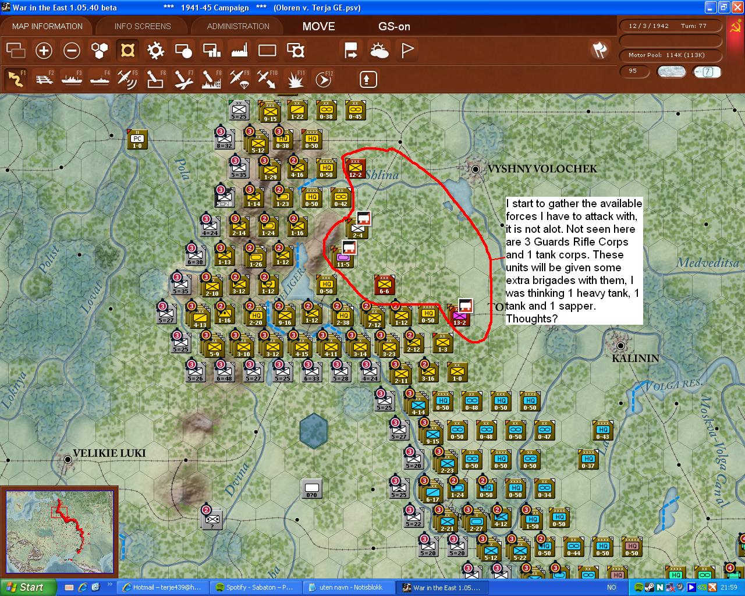Click the Velikie Luki city marker
Image resolution: width=745 pixels, height=596 pixels.
coord(68,459)
